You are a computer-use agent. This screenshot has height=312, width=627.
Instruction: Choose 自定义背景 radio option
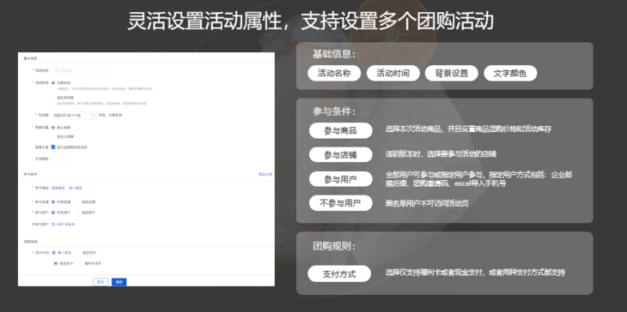click(53, 136)
